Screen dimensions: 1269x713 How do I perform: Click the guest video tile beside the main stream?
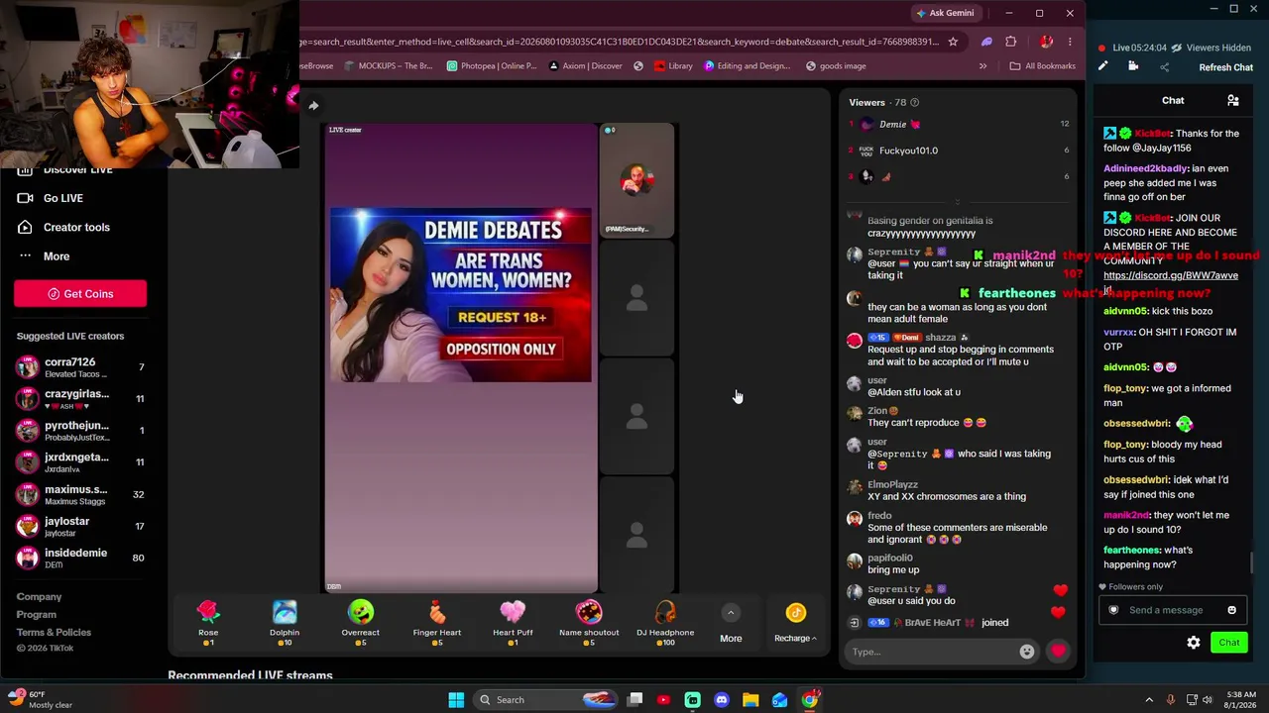click(x=636, y=180)
